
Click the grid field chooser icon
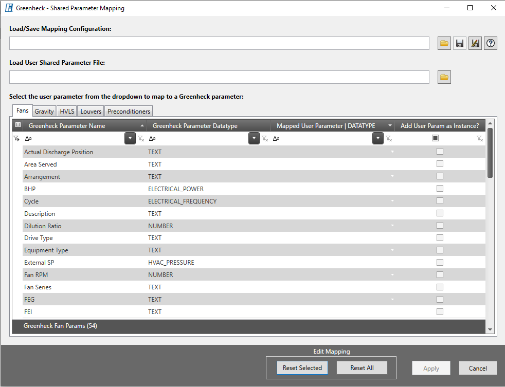(x=18, y=125)
